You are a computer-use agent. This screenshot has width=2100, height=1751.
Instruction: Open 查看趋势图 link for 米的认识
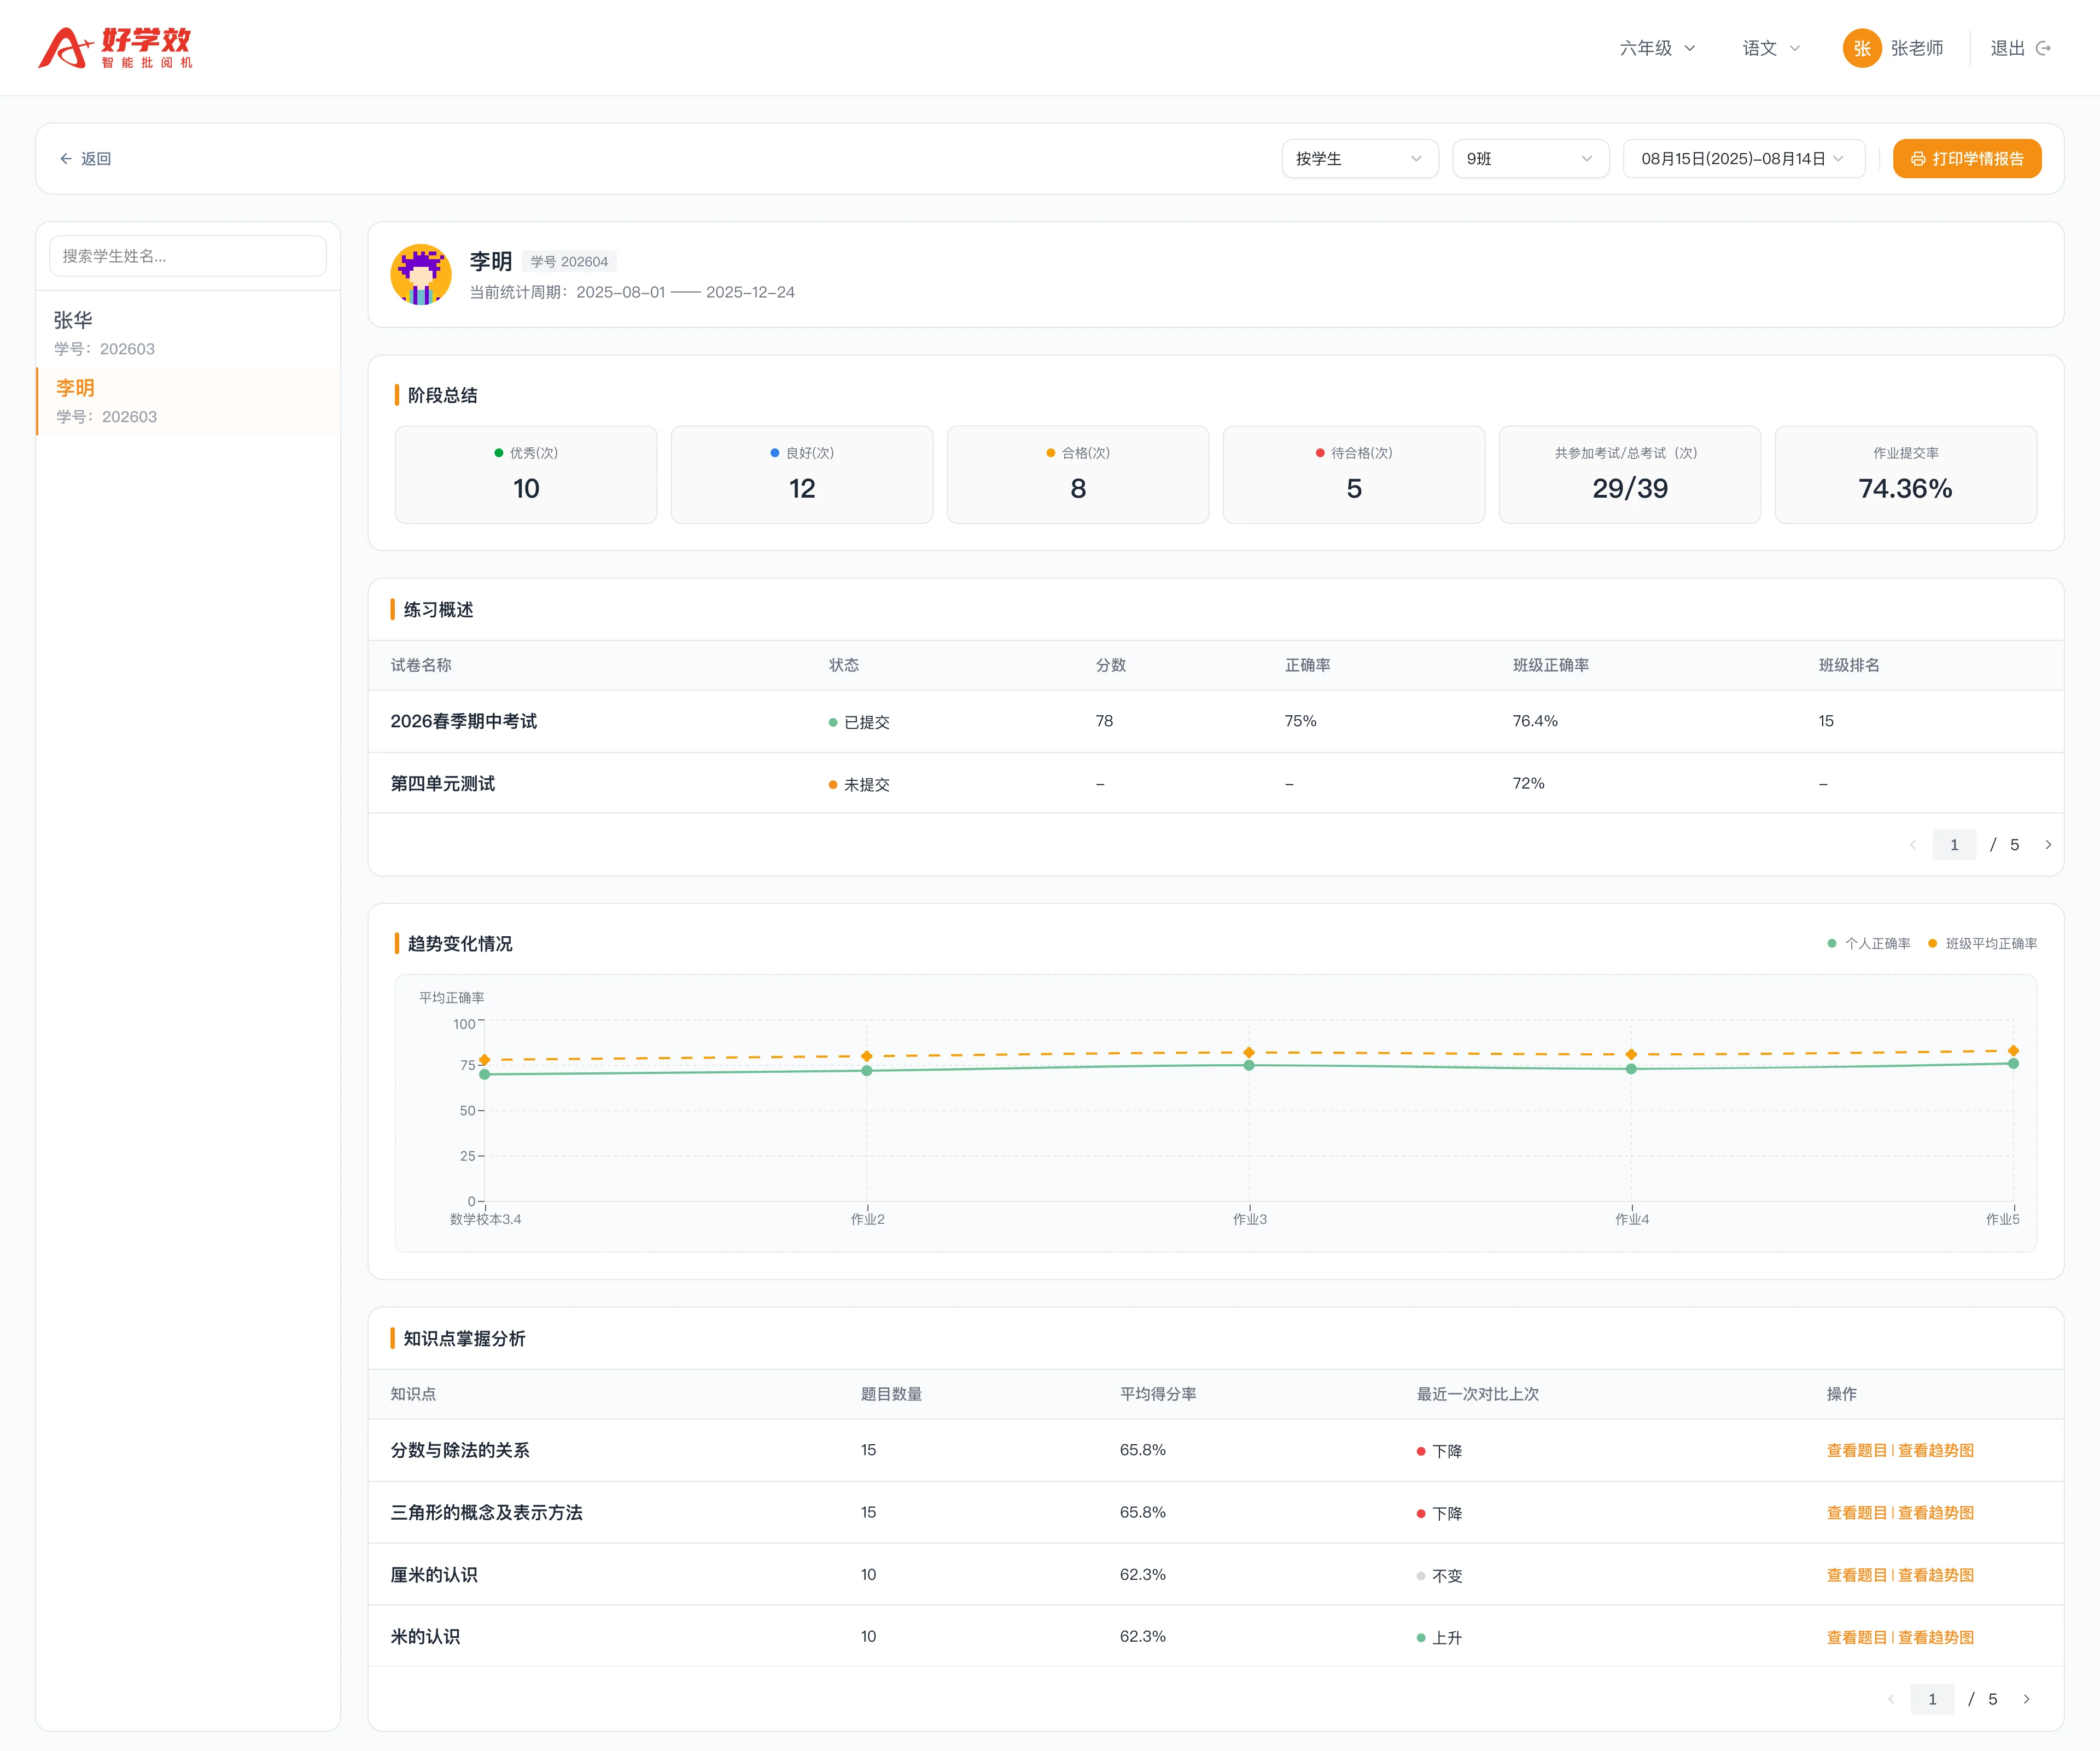(1936, 1637)
